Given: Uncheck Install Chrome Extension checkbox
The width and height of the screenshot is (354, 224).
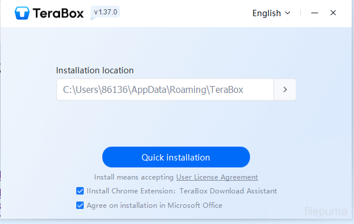Looking at the screenshot, I should [80, 191].
